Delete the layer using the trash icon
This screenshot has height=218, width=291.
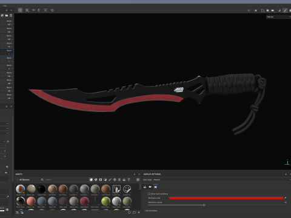tap(11, 16)
